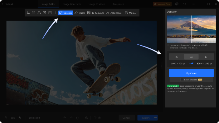
Task: Select the Text tool icon
Action: [x=50, y=13]
